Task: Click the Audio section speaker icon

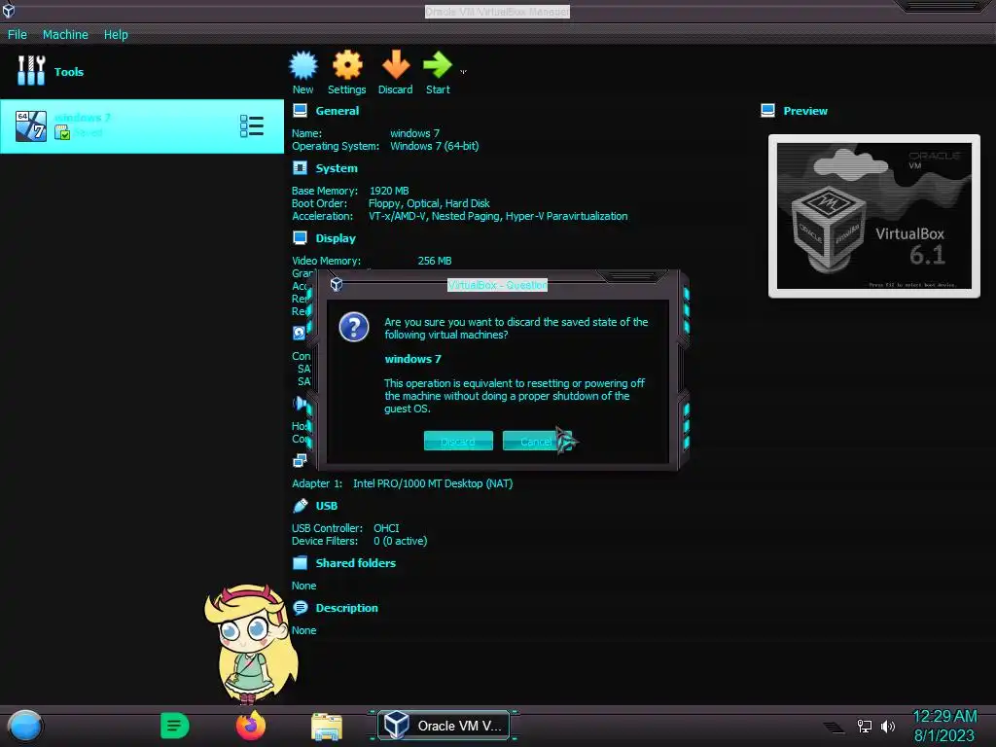Action: click(x=299, y=403)
